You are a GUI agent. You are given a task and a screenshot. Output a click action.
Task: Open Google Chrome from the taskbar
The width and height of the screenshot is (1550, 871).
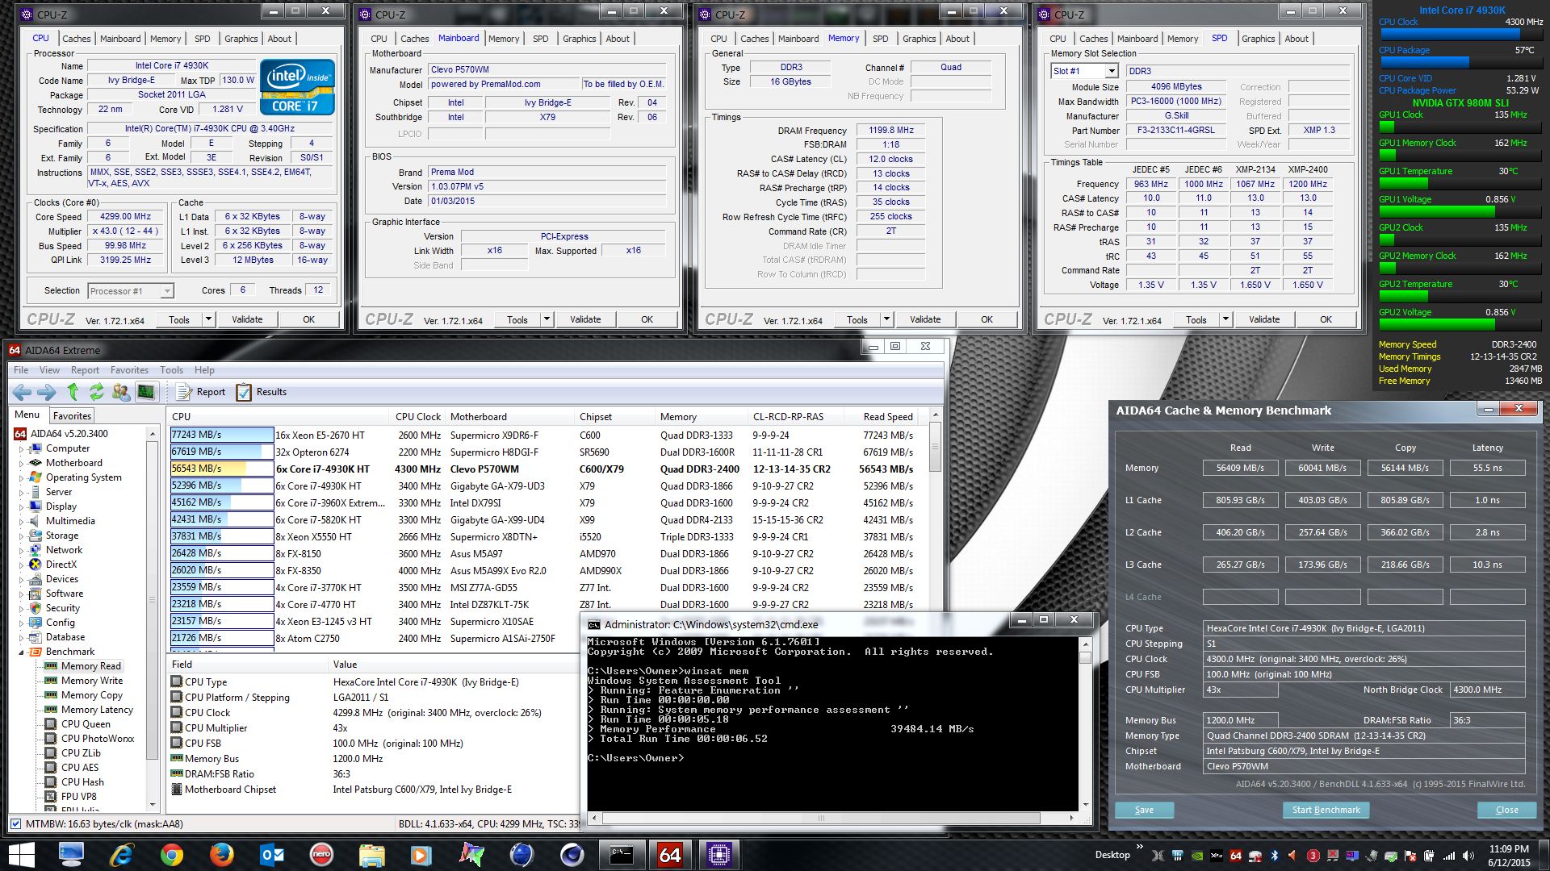coord(171,854)
